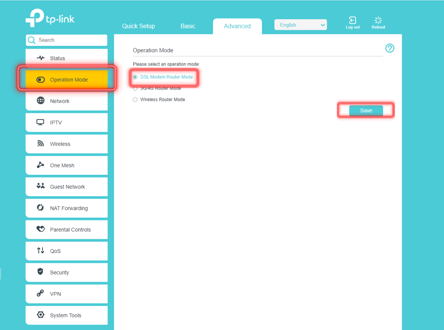Click the Parental Controls heart icon

pyautogui.click(x=41, y=229)
